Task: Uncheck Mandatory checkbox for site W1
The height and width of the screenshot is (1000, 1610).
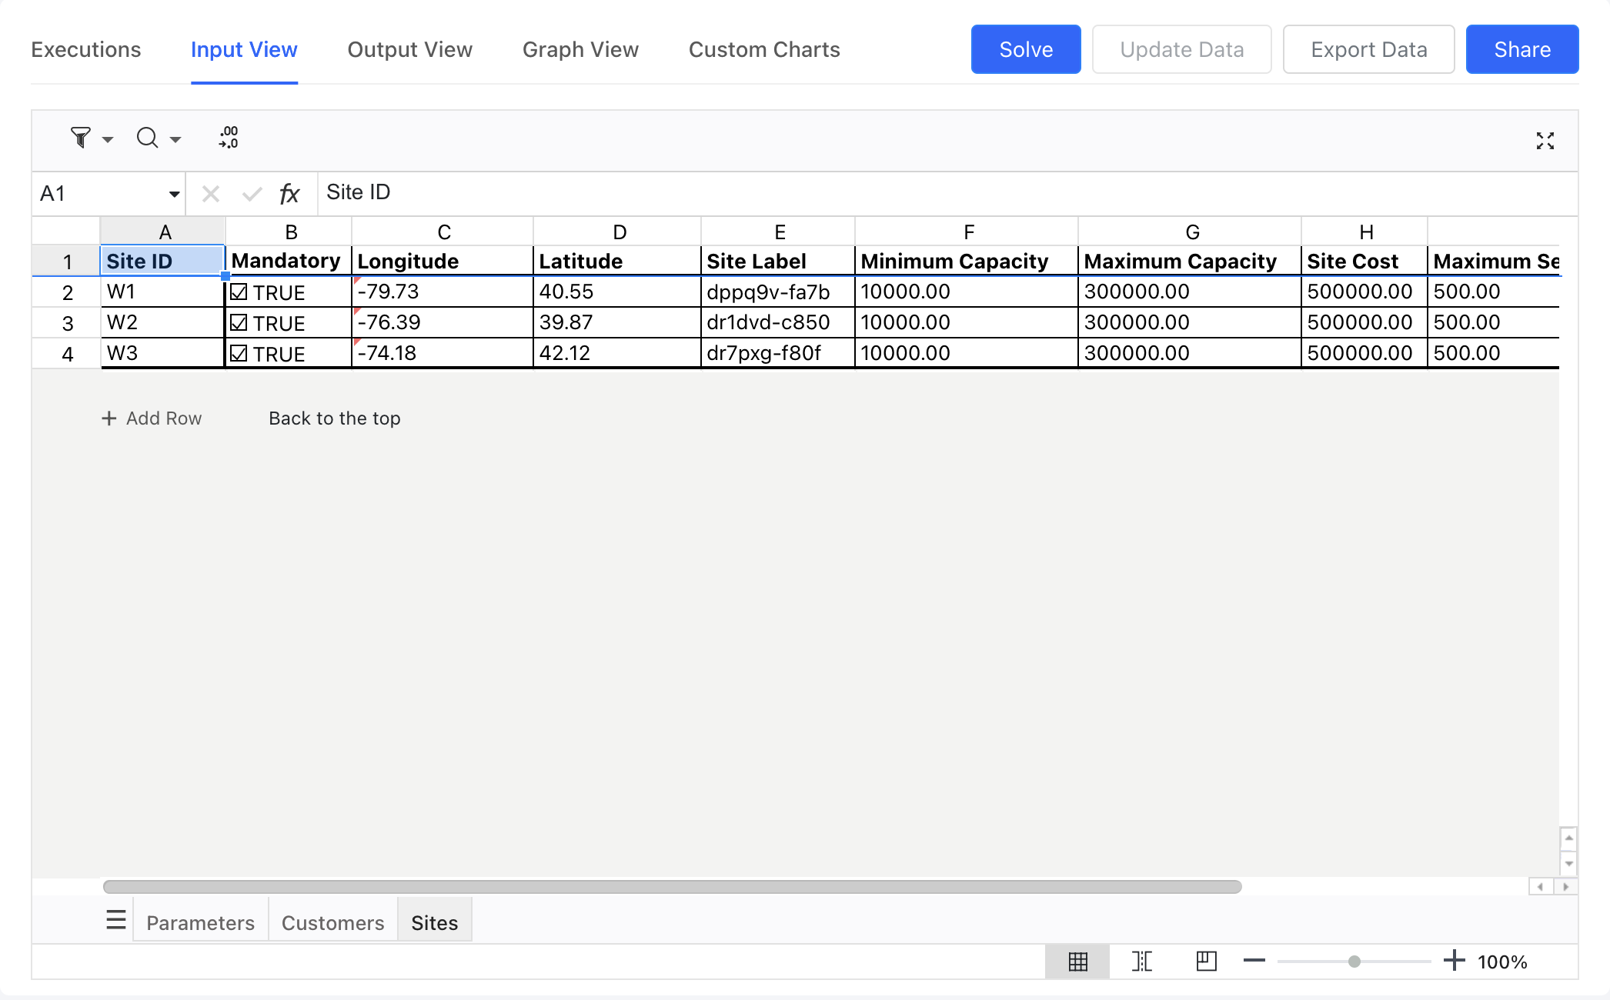Action: pos(239,292)
